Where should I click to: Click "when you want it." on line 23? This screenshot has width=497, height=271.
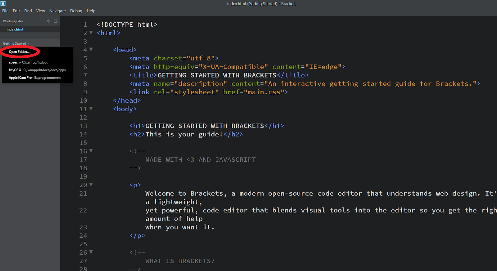pyautogui.click(x=180, y=227)
